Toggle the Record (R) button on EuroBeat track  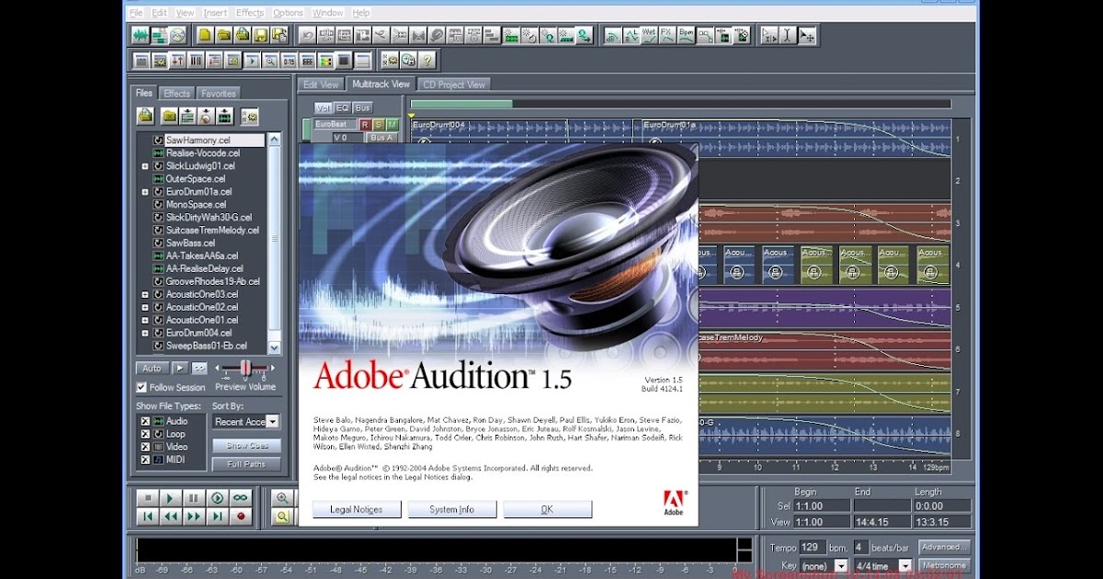[x=365, y=124]
